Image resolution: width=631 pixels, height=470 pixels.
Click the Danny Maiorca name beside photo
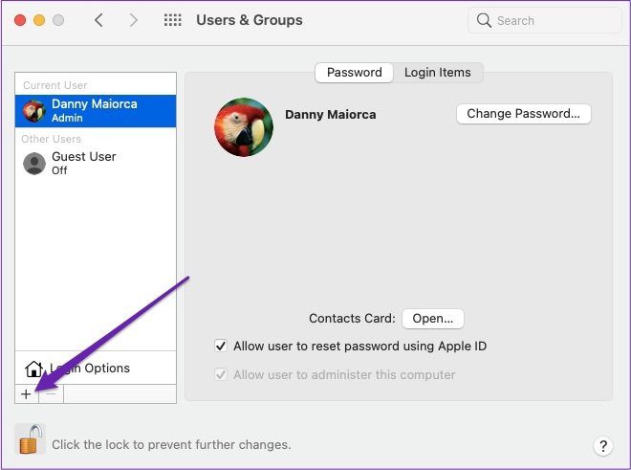[x=331, y=115]
